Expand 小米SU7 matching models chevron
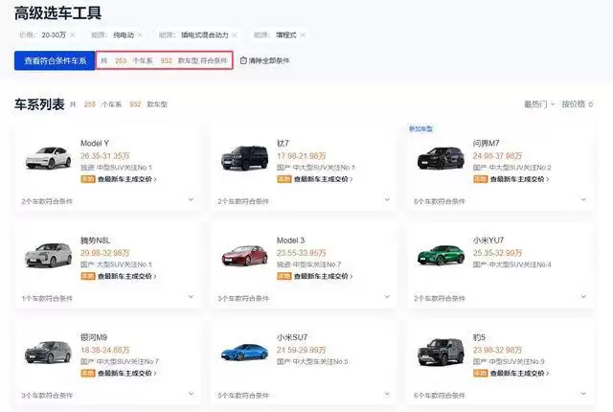Image resolution: width=613 pixels, height=412 pixels. pos(387,394)
